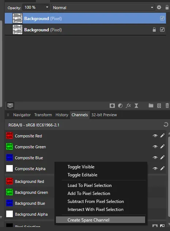Click the Mask Layer icon in Layers toolbar

tap(112, 106)
